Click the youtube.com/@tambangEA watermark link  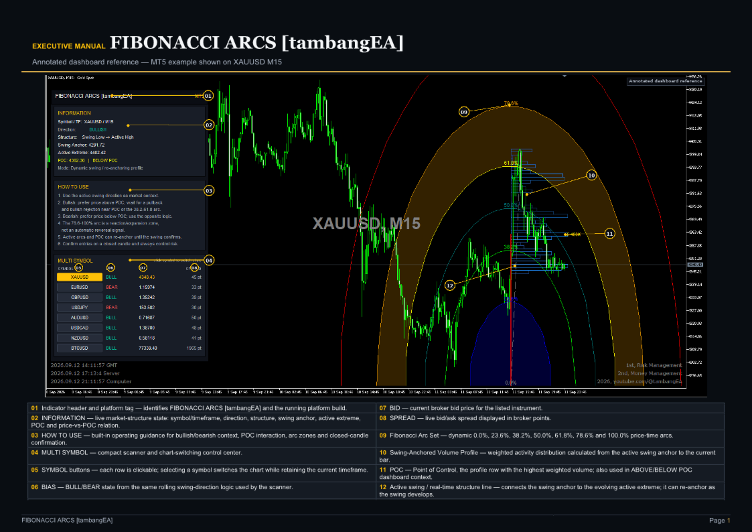tap(648, 382)
